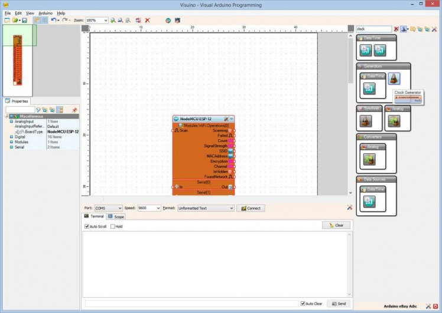This screenshot has height=313, width=442.
Task: Click the Undo arrow icon
Action: [53, 20]
